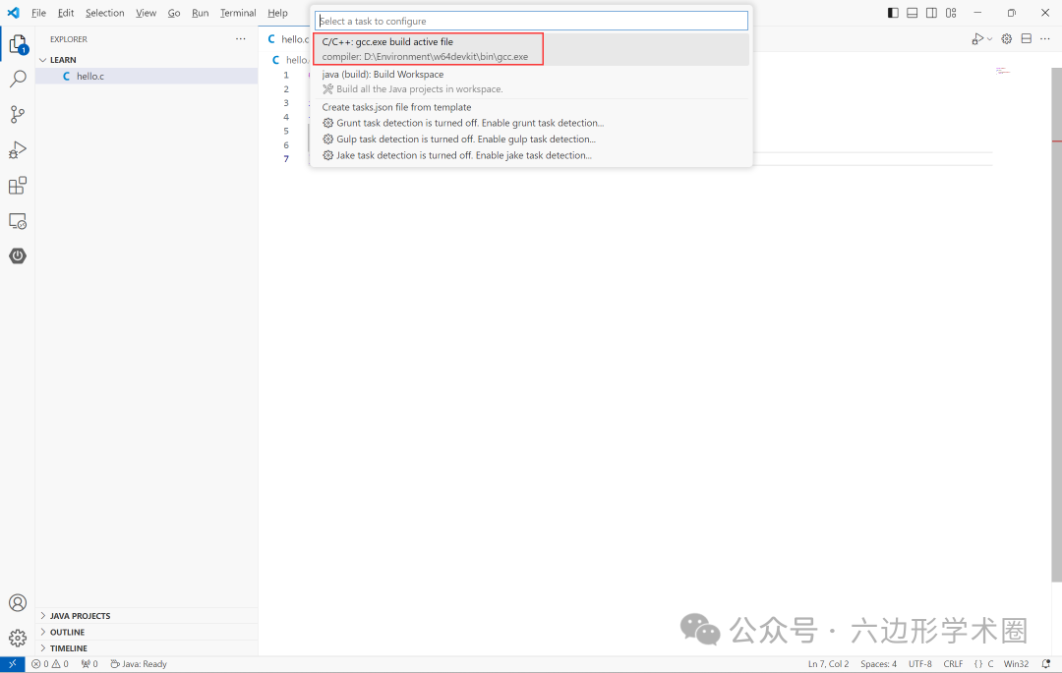
Task: Click the Java projects icon in the sidebar
Action: 18,255
